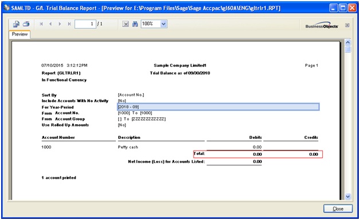Click the 'Total:' label
360x220 pixels.
(199, 153)
